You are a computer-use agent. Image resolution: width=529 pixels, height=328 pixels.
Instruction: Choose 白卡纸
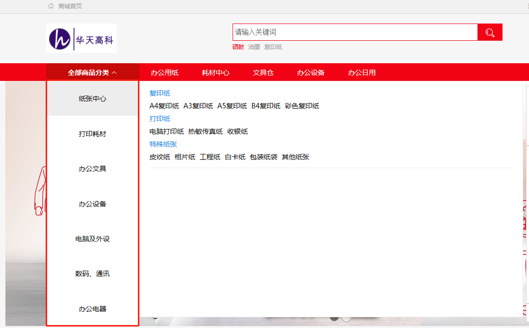(235, 157)
